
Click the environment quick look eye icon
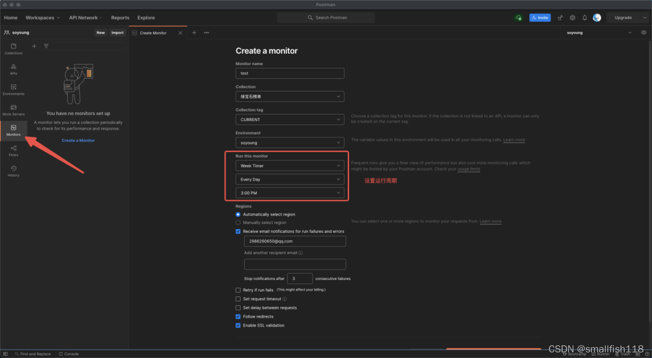coord(644,33)
